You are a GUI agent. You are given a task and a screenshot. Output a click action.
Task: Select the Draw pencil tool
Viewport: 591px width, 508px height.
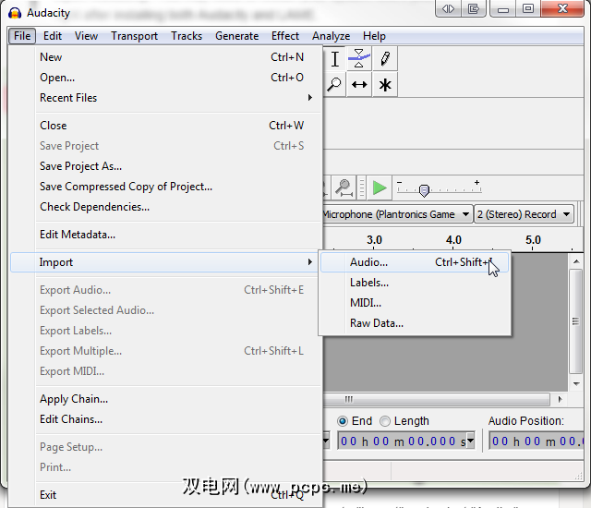tap(385, 58)
